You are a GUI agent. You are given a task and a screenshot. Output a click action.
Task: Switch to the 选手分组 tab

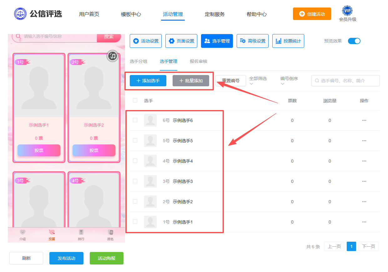(x=139, y=61)
